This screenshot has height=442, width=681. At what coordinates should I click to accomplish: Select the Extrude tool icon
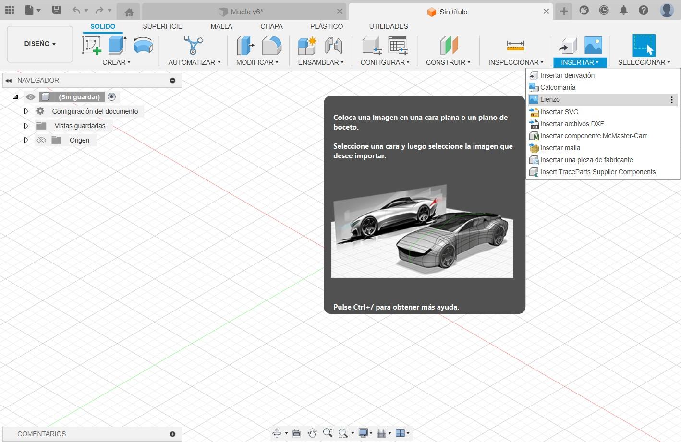pos(117,46)
